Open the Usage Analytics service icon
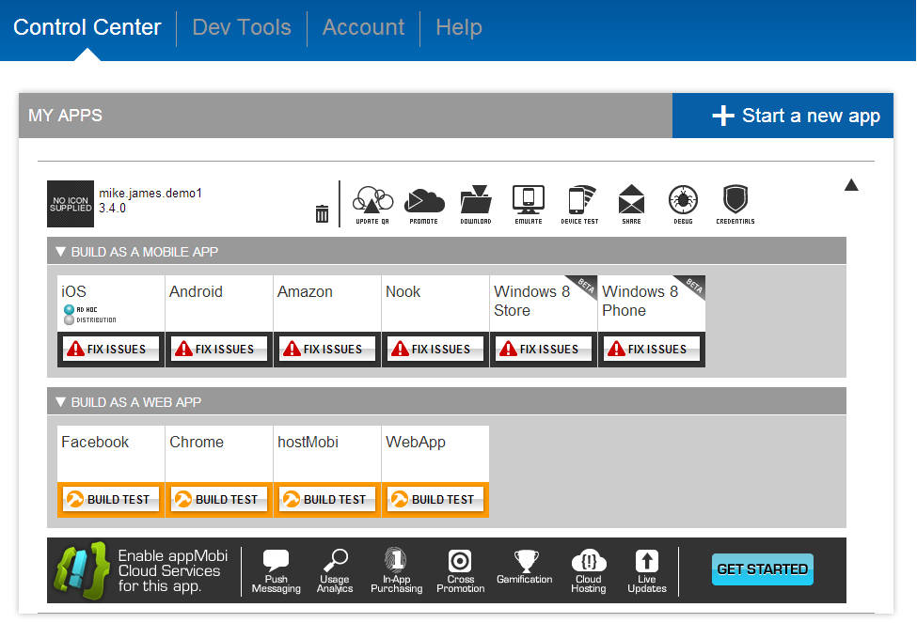The image size is (917, 623). (335, 571)
